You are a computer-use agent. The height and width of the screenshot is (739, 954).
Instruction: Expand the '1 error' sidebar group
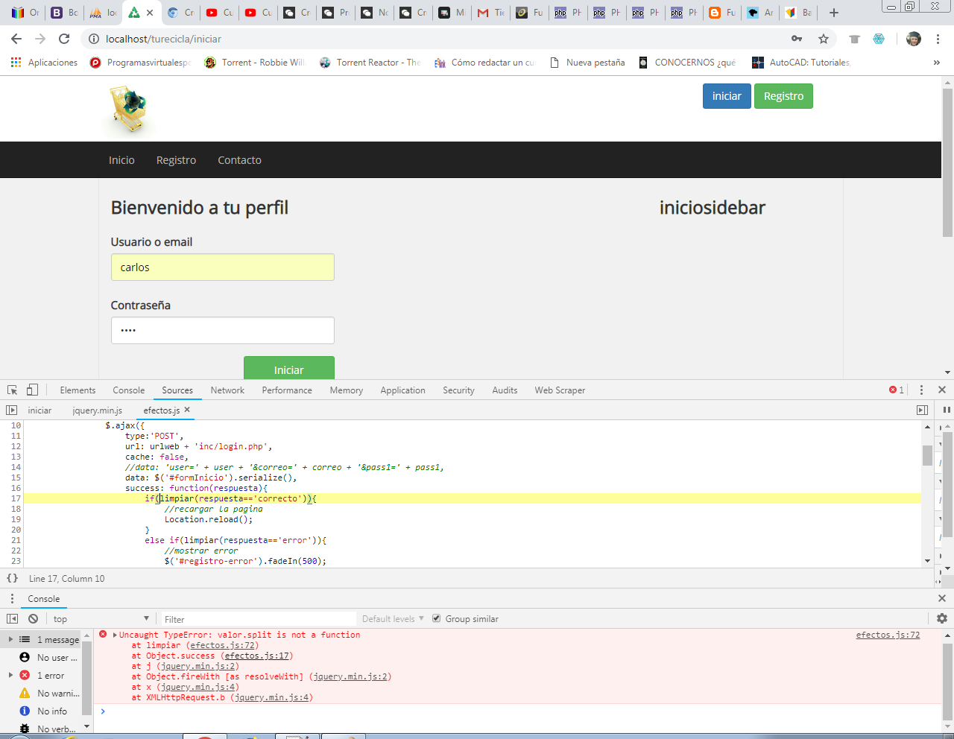(x=10, y=675)
